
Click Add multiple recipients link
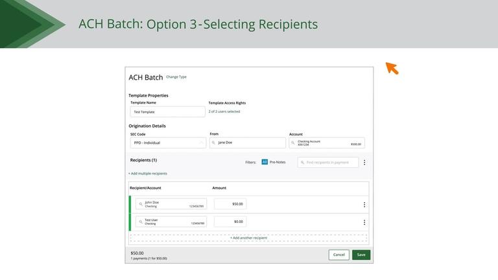(148, 173)
